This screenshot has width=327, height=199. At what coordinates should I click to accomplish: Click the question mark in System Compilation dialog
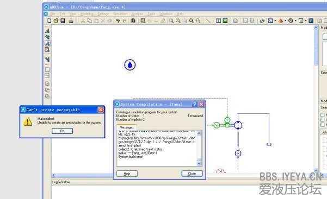(x=194, y=104)
